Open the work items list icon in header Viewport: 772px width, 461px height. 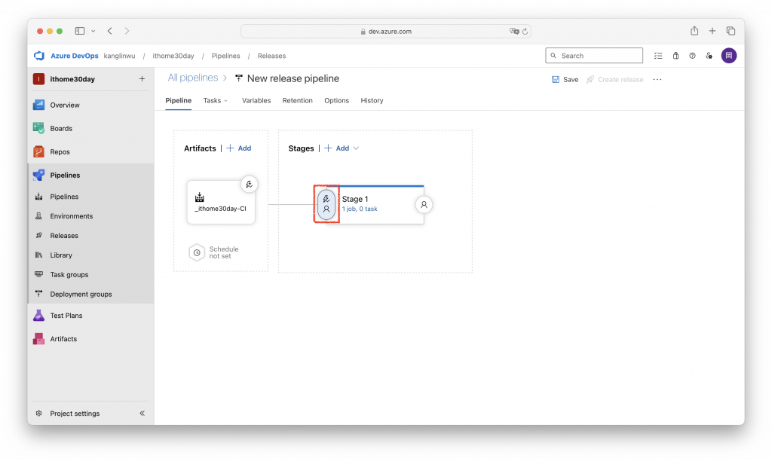pyautogui.click(x=658, y=56)
